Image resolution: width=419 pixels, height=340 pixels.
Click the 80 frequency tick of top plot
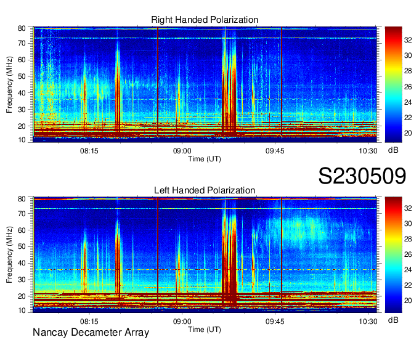[22, 28]
